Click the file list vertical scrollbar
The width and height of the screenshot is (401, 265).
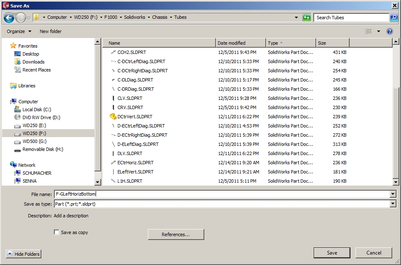pyautogui.click(x=396, y=125)
